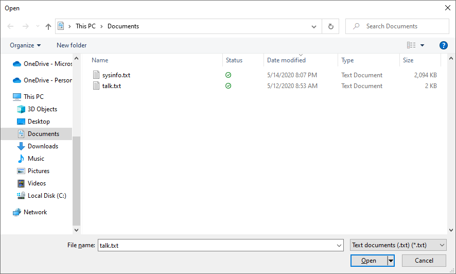
Task: Click the Open button
Action: coord(369,261)
